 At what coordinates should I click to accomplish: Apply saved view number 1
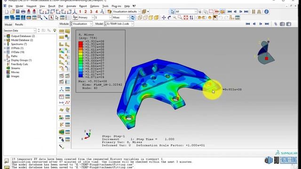pos(80,12)
